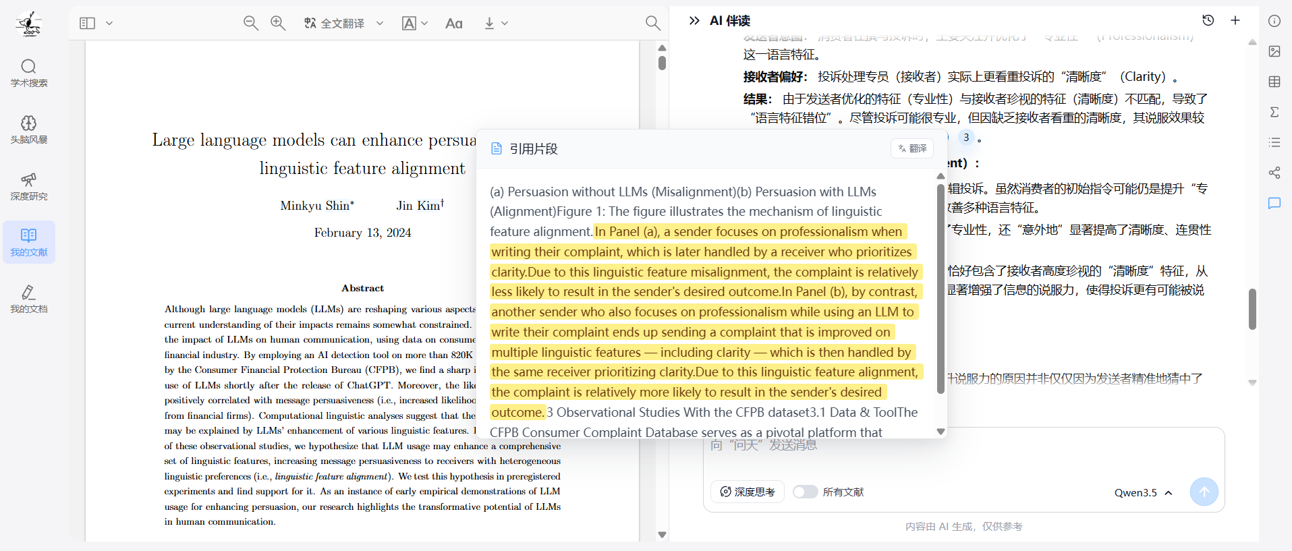Expand the text annotation tool dropdown
Image resolution: width=1292 pixels, height=551 pixels.
pyautogui.click(x=424, y=23)
